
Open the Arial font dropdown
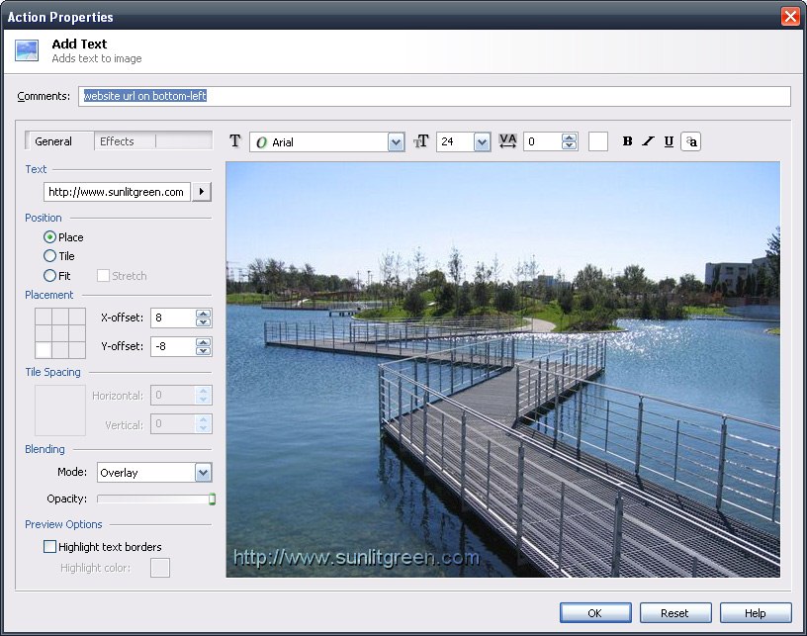[396, 142]
